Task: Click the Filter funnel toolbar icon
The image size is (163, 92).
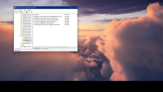Action: coord(31,12)
